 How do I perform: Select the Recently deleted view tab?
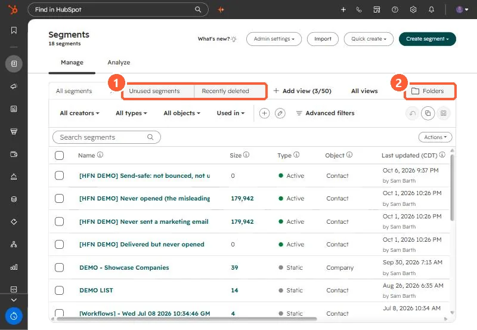225,91
